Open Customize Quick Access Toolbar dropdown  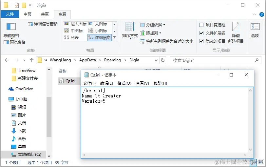(30, 6)
